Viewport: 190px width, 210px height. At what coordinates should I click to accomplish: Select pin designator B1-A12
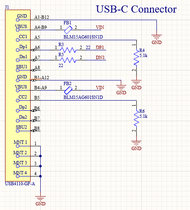pyautogui.click(x=42, y=78)
